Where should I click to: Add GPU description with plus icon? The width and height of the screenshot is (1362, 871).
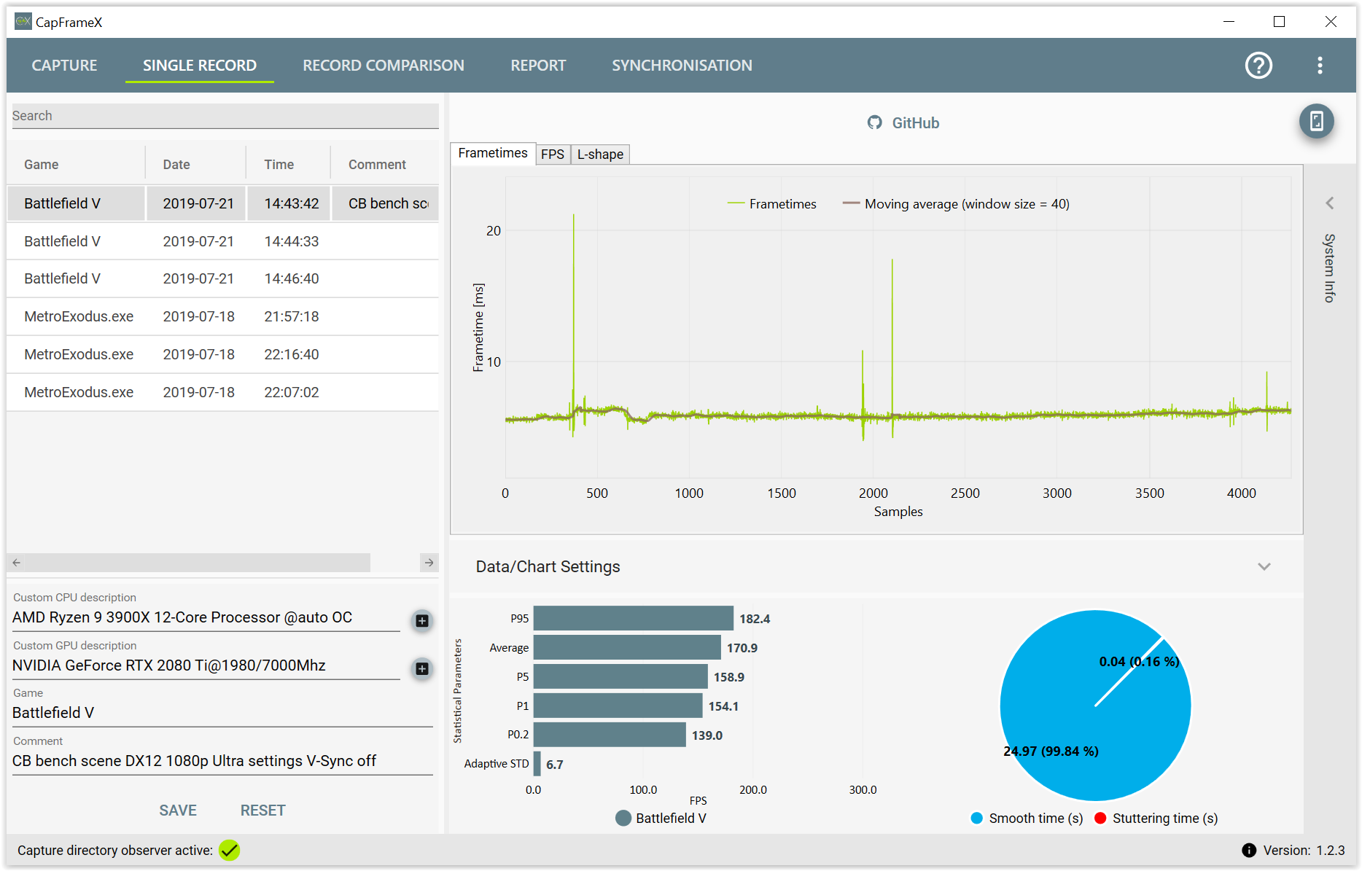coord(421,668)
